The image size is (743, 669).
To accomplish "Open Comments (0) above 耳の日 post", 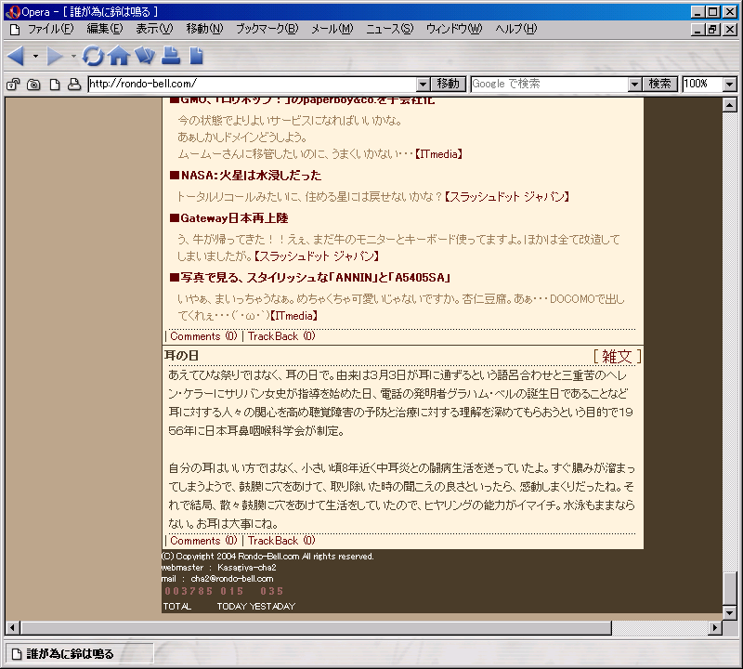I will 203,336.
